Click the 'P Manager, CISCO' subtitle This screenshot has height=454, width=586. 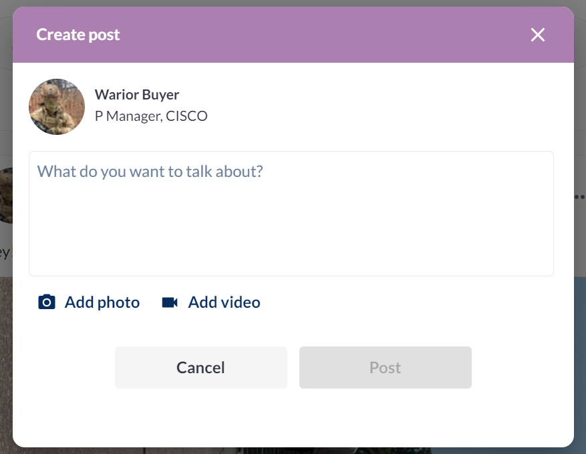[151, 116]
